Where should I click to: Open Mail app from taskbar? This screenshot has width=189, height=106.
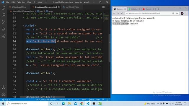(x=76, y=103)
